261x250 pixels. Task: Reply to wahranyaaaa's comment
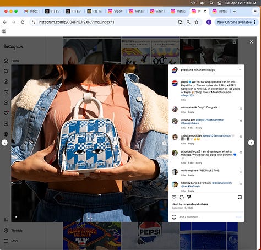click(x=191, y=175)
